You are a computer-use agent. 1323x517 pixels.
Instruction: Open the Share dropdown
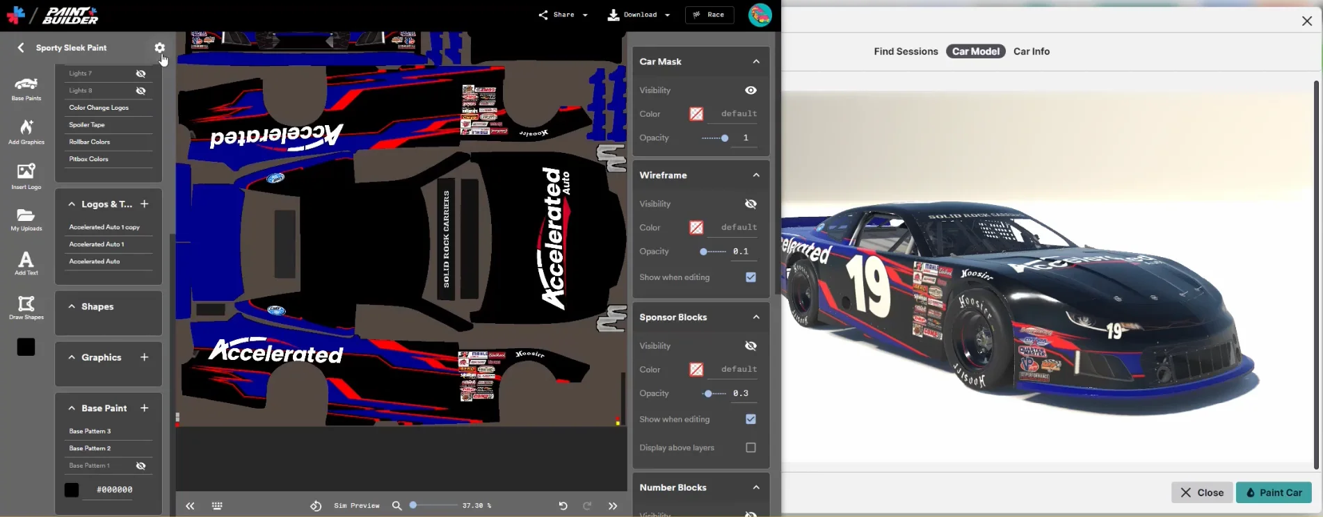(x=563, y=15)
